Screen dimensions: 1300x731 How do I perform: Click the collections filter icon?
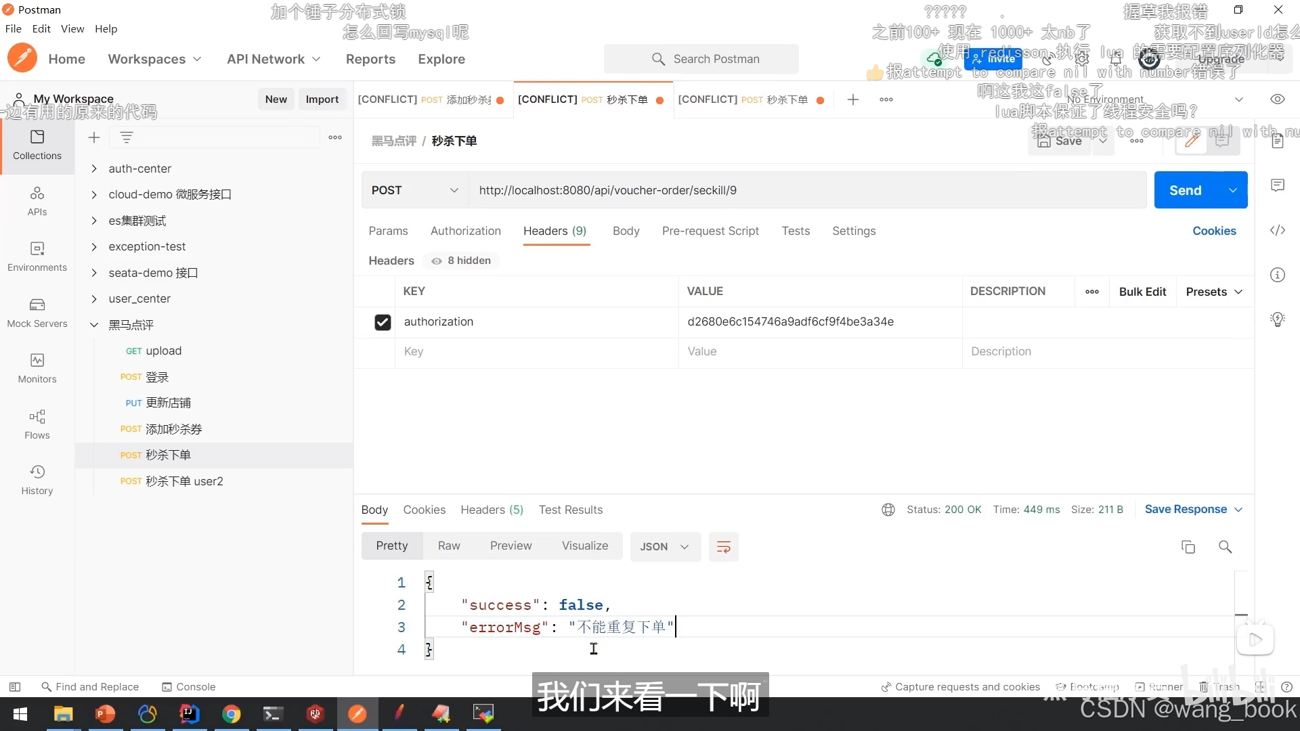click(127, 137)
